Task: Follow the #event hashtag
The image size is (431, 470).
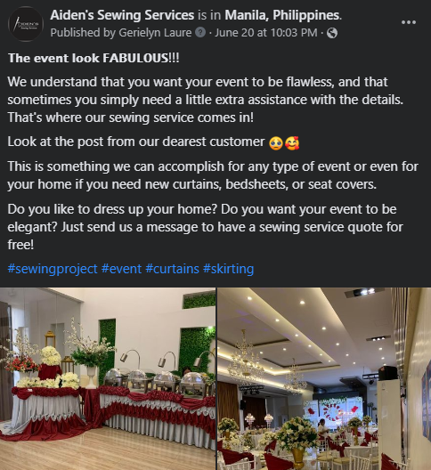Action: pyautogui.click(x=121, y=269)
